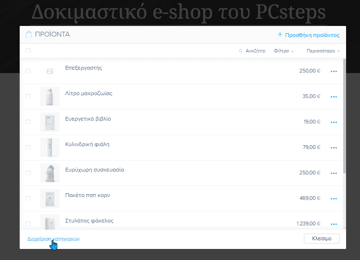Click the Ευρύχωρη συσκευασία product thumbnail
The height and width of the screenshot is (260, 360).
pyautogui.click(x=50, y=173)
